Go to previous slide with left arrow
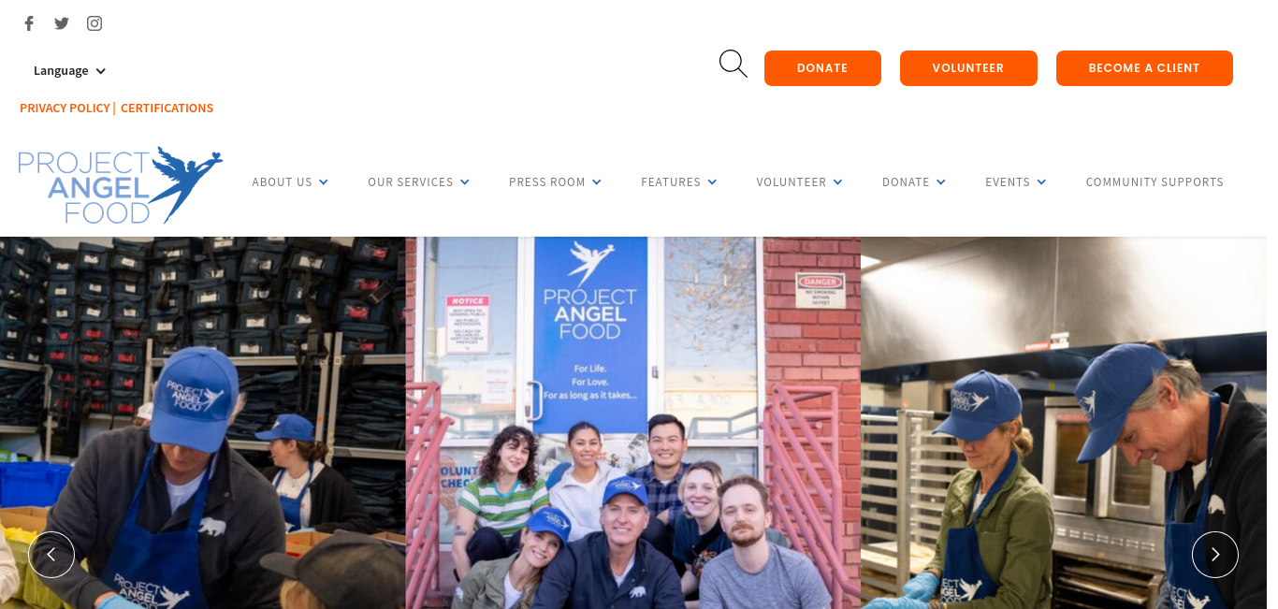The height and width of the screenshot is (609, 1278). (x=51, y=555)
